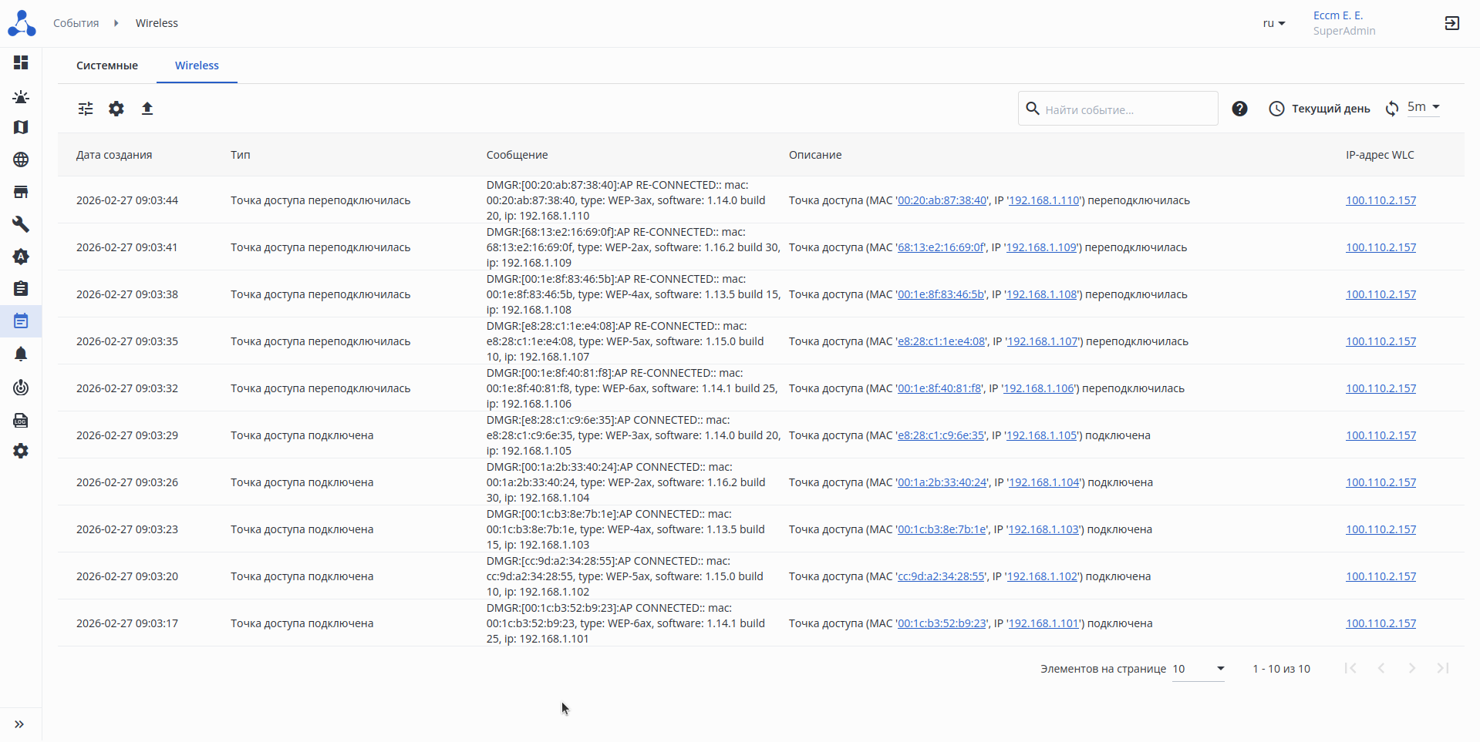This screenshot has height=742, width=1480.
Task: Open MAC link 00:20:ab:87:38:40
Action: [x=942, y=200]
